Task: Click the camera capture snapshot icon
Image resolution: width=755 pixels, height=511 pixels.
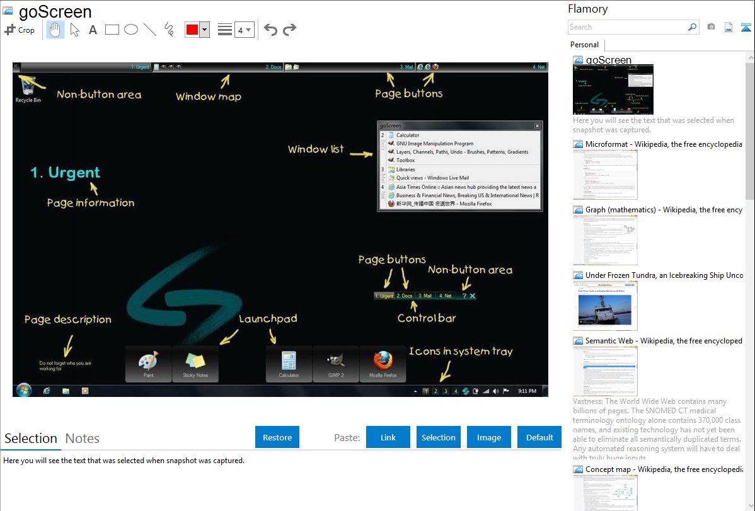Action: click(x=711, y=27)
